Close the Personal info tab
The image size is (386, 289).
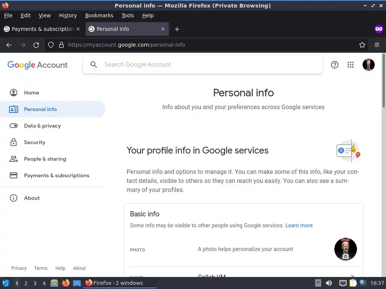(163, 29)
